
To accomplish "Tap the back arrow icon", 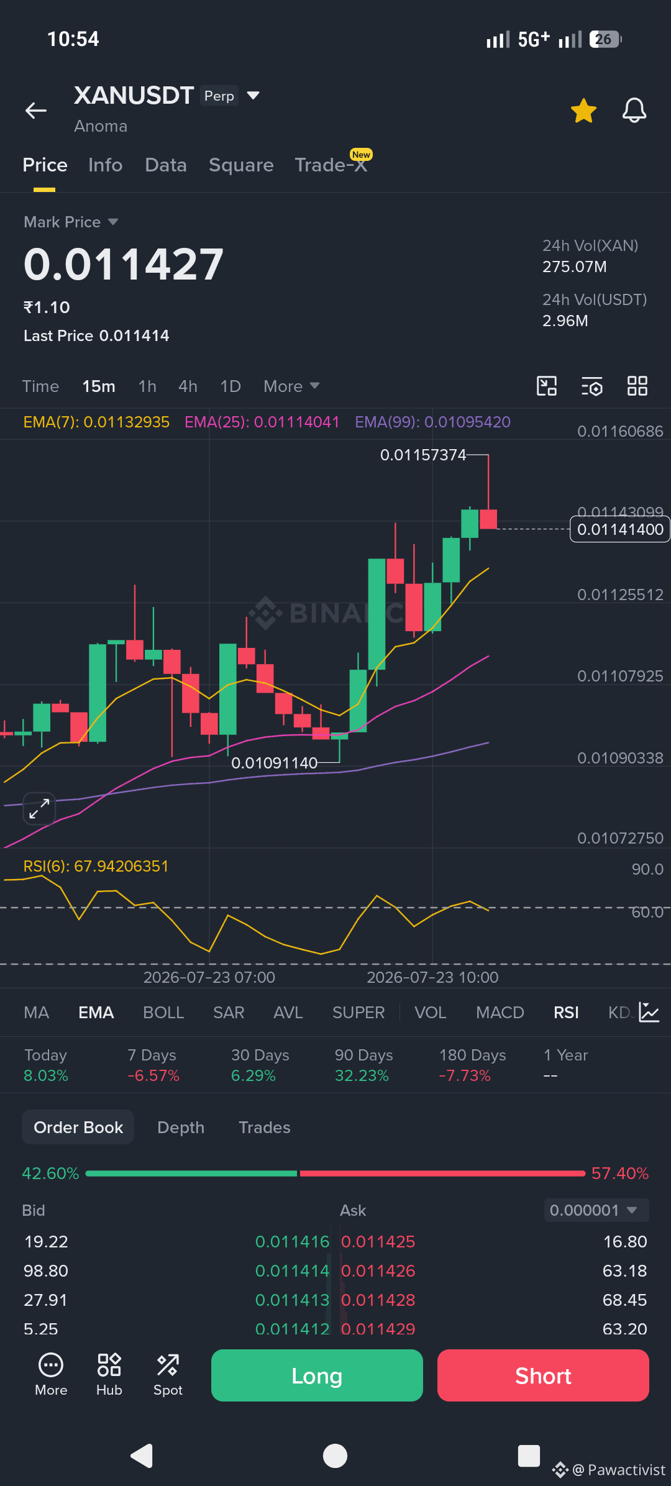I will [x=36, y=111].
